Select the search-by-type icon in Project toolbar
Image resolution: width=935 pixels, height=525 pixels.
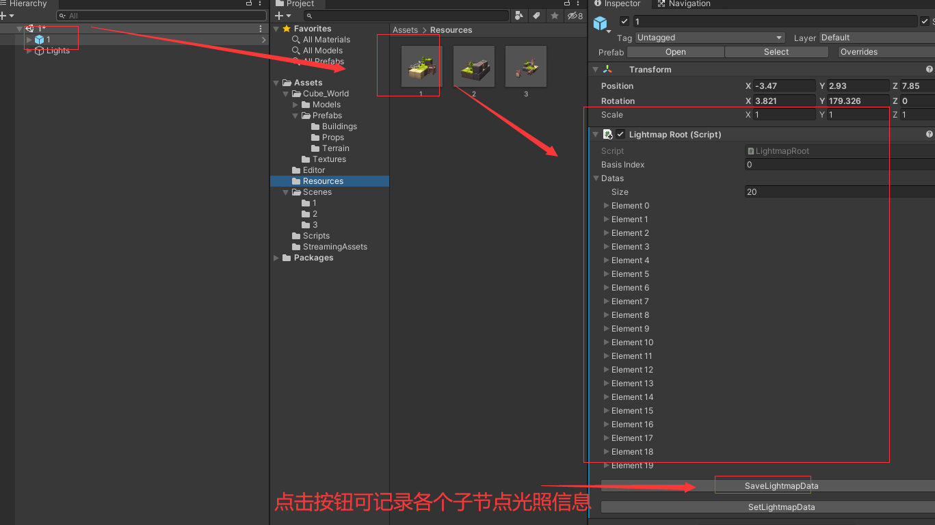coord(520,15)
